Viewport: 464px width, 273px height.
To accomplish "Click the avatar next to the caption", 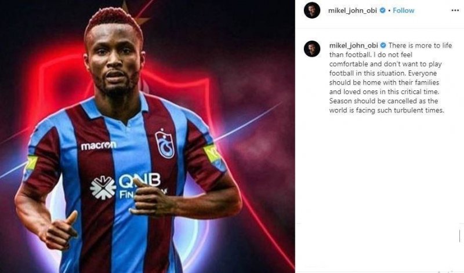I will (312, 49).
